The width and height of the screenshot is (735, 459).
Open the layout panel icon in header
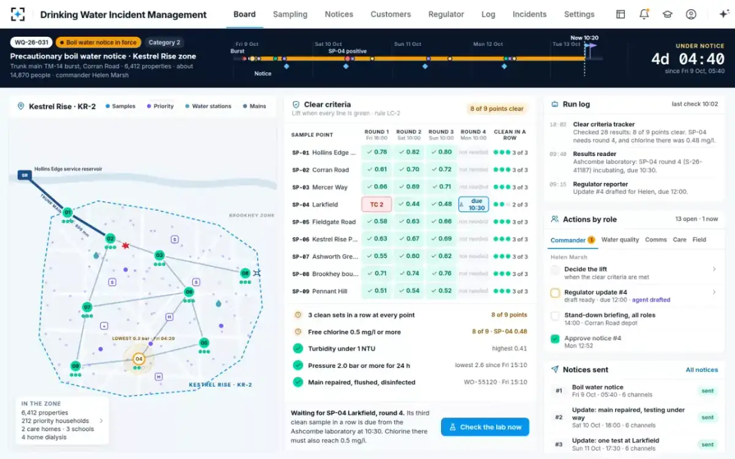click(620, 14)
